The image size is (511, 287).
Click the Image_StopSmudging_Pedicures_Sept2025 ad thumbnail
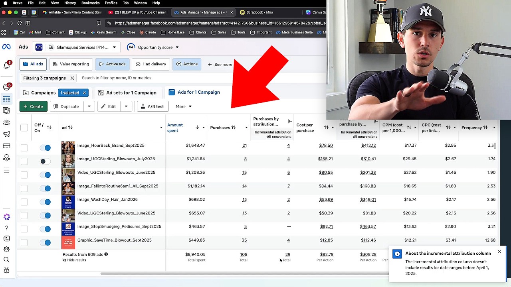pyautogui.click(x=68, y=229)
